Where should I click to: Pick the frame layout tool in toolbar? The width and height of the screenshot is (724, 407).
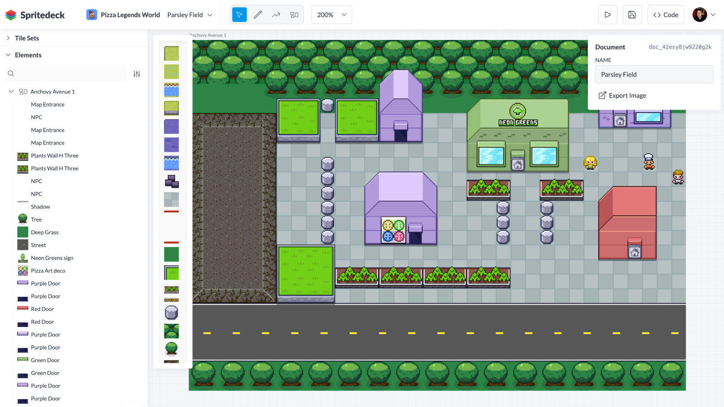pyautogui.click(x=294, y=15)
